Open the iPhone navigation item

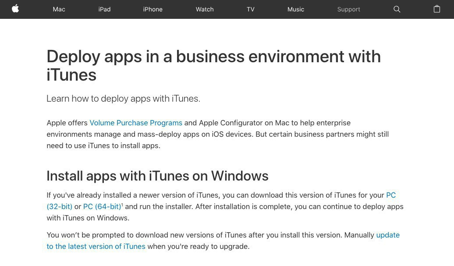pos(153,9)
